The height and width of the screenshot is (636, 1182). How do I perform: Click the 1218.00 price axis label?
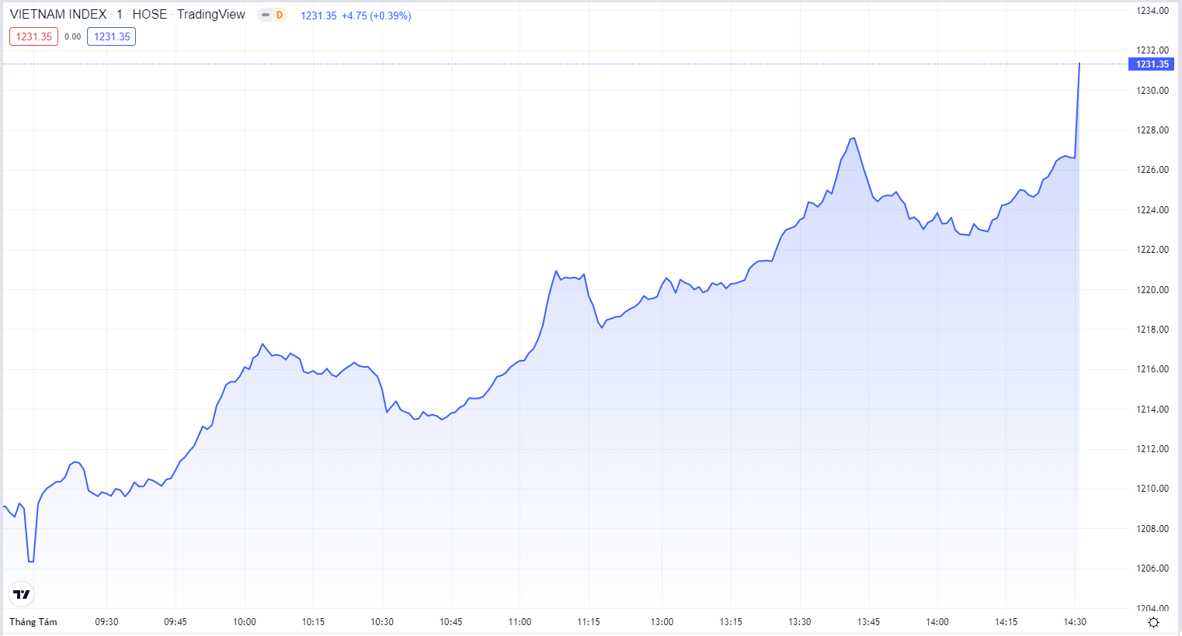[1152, 330]
